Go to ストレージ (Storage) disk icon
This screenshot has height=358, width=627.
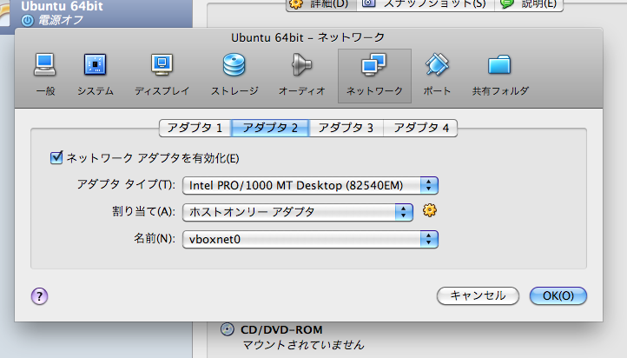point(234,72)
